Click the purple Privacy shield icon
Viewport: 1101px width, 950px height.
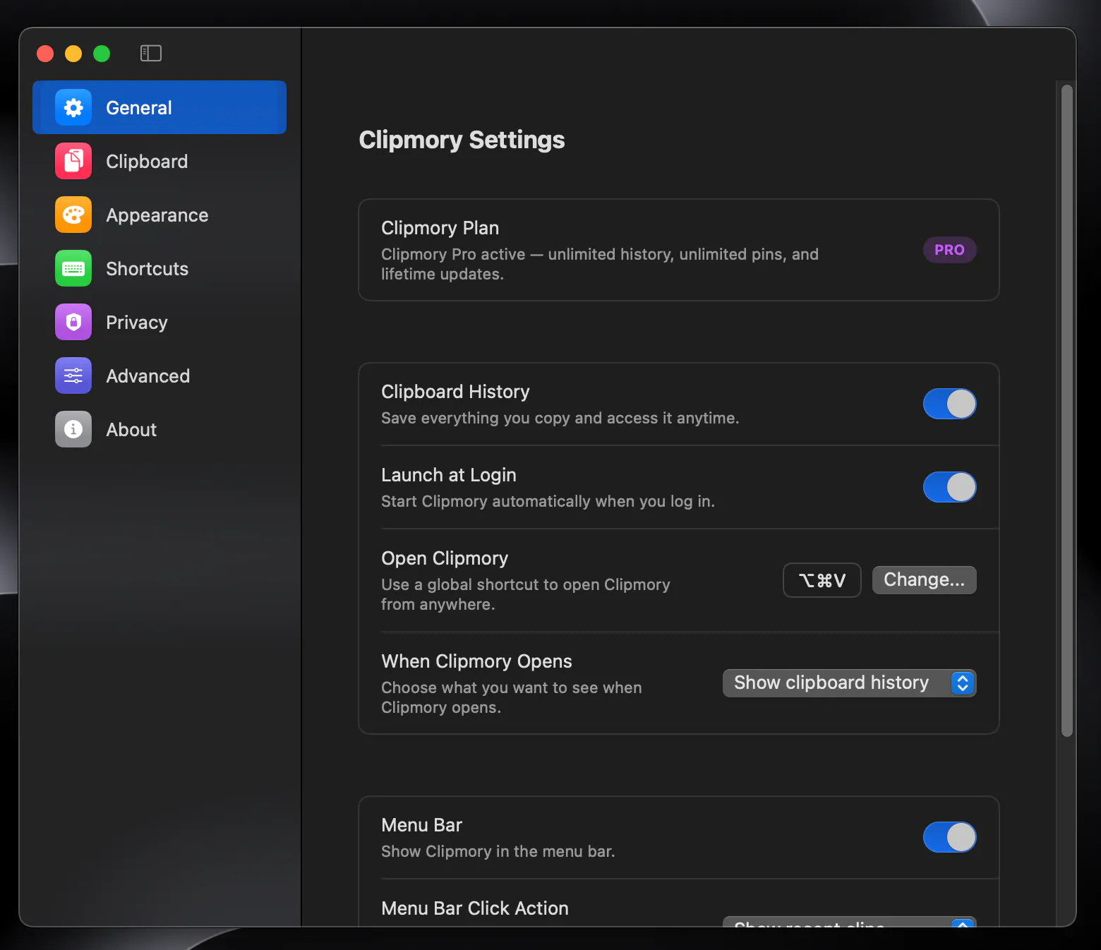[x=73, y=322]
